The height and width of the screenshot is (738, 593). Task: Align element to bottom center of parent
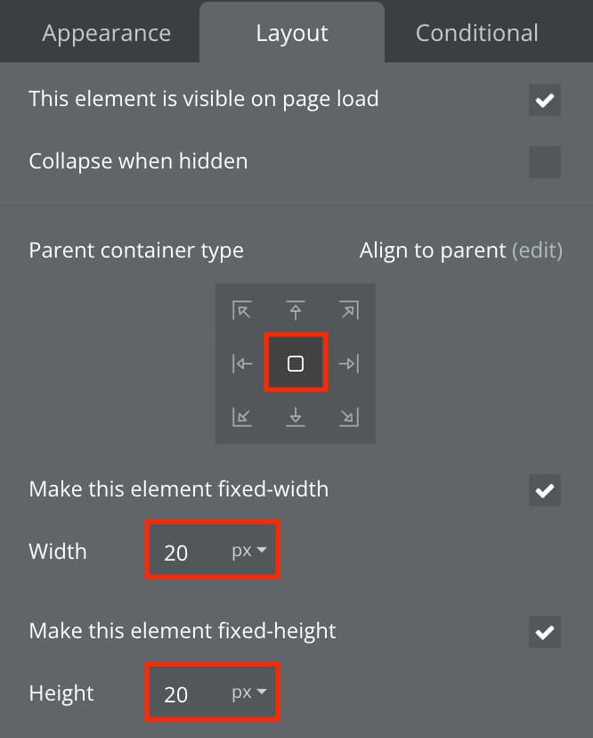296,417
